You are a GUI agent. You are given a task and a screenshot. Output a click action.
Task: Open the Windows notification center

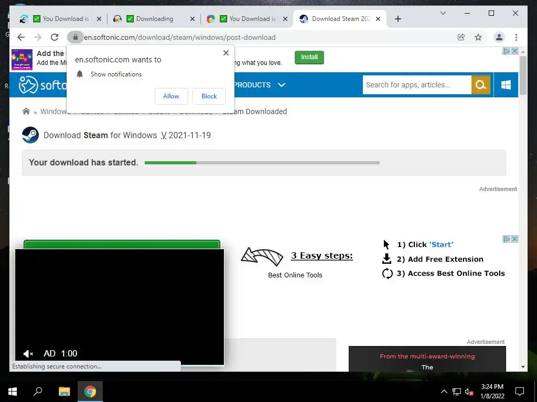point(520,392)
